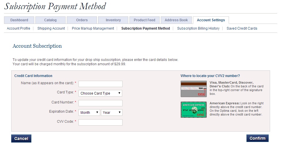This screenshot has height=150, width=281.
Task: Click the CVV Code input field
Action: coord(101,122)
